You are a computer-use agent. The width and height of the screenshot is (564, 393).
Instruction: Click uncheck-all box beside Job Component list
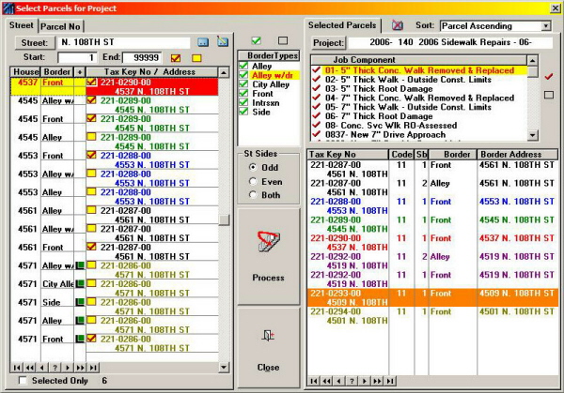point(549,95)
